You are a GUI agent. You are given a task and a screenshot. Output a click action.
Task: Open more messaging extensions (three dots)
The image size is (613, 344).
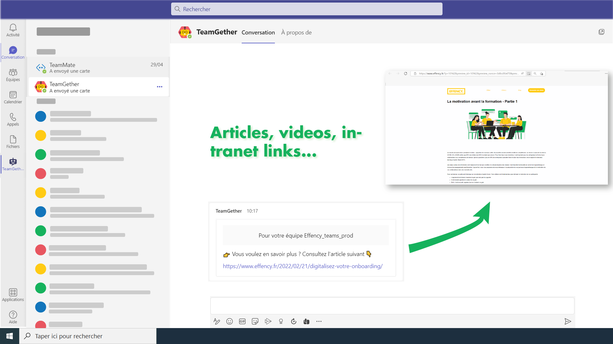pos(319,321)
